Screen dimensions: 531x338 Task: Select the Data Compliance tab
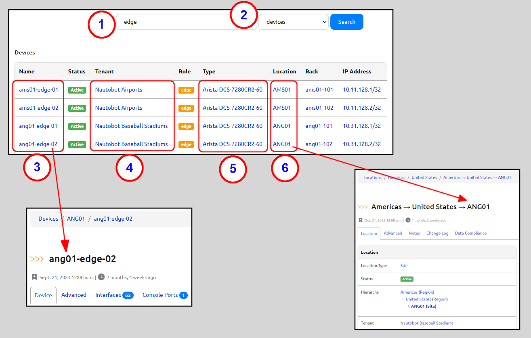[471, 233]
